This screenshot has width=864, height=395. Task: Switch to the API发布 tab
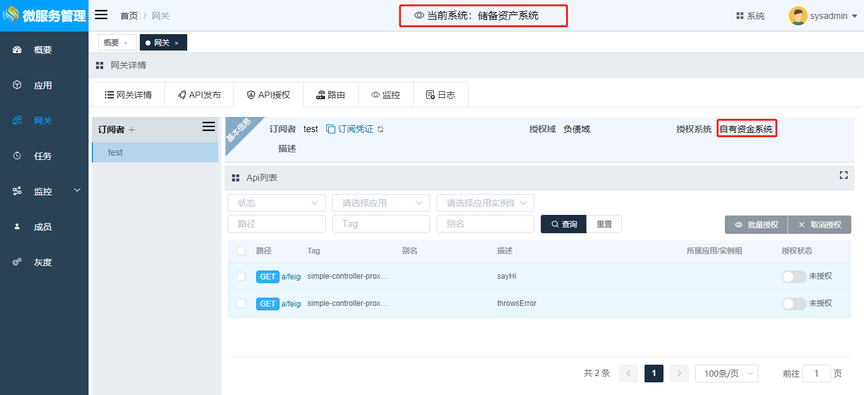click(199, 95)
